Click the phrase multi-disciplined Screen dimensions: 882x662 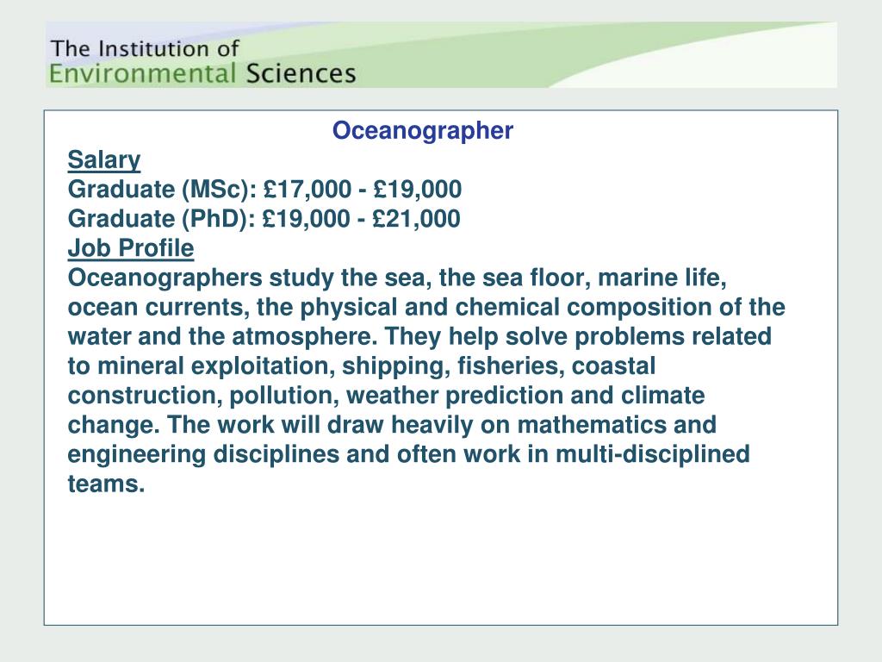[653, 454]
